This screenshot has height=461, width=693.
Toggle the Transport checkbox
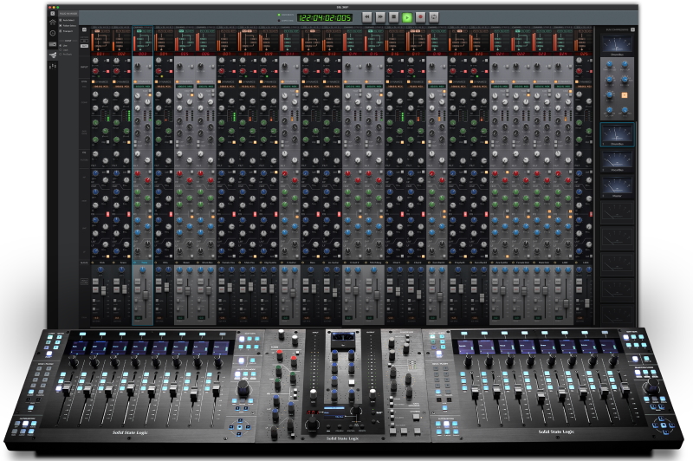click(61, 31)
